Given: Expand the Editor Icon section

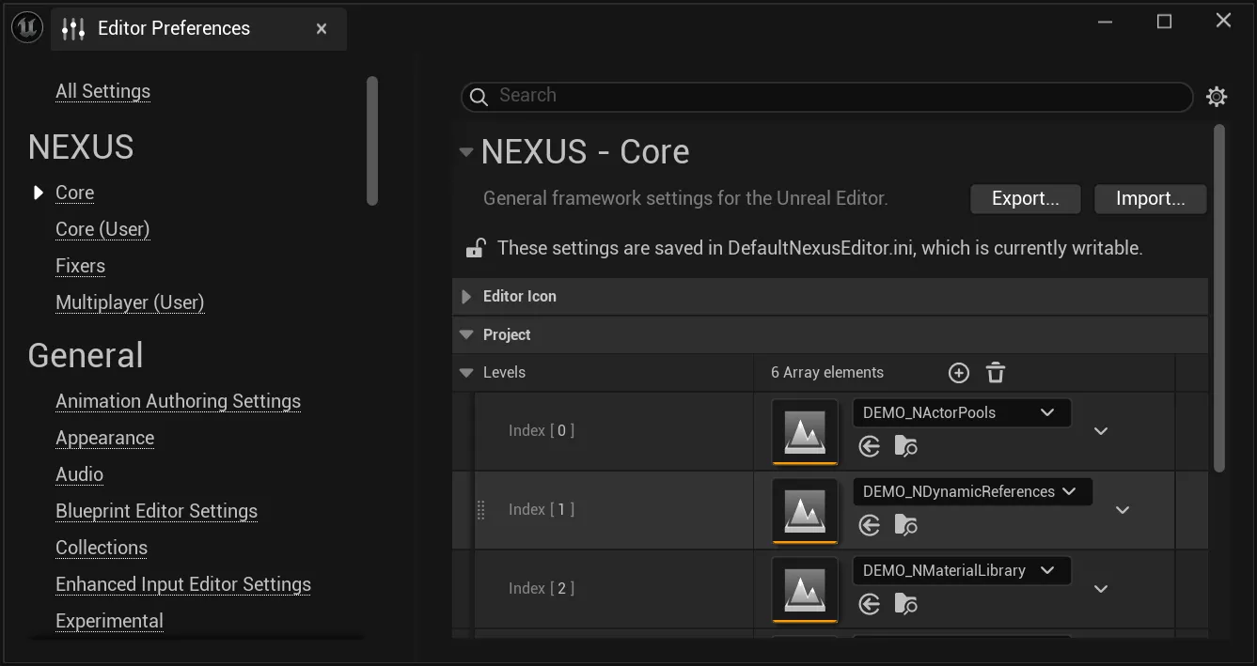Looking at the screenshot, I should click(x=466, y=296).
